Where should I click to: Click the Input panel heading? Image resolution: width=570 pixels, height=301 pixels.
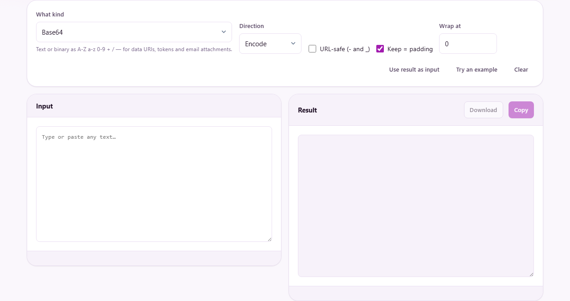pyautogui.click(x=45, y=106)
